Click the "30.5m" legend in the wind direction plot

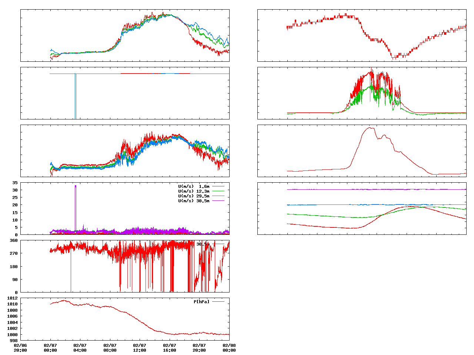(x=203, y=244)
